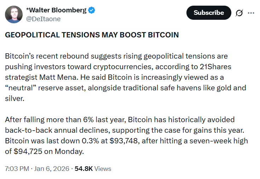260x179 pixels.
Task: Click Walter Bloomberg's profile avatar
Action: (x=13, y=14)
